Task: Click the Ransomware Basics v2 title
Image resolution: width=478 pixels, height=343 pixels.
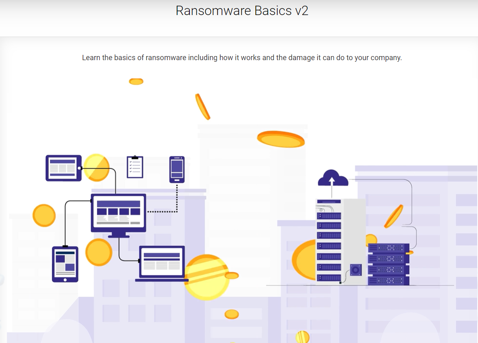Action: pos(242,11)
